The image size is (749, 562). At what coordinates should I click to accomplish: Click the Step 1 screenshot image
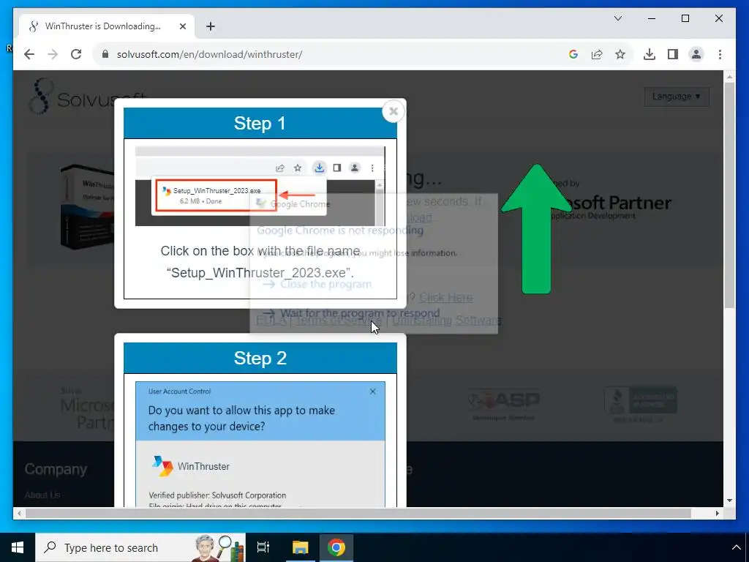click(260, 187)
